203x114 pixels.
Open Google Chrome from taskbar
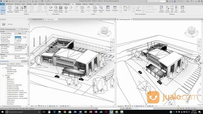click(x=65, y=112)
